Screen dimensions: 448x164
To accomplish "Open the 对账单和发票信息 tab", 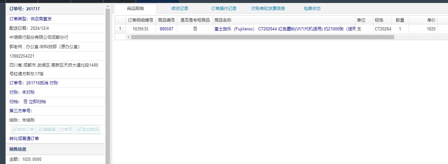I will 268,9.
